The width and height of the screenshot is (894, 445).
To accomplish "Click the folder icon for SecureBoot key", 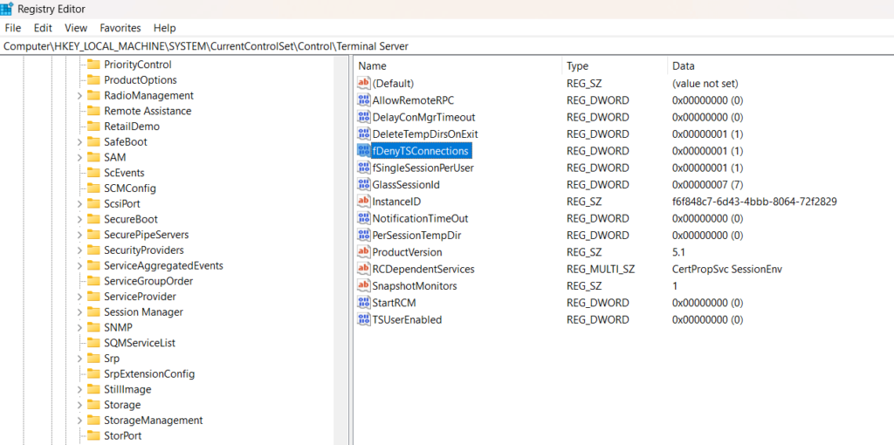I will click(93, 219).
